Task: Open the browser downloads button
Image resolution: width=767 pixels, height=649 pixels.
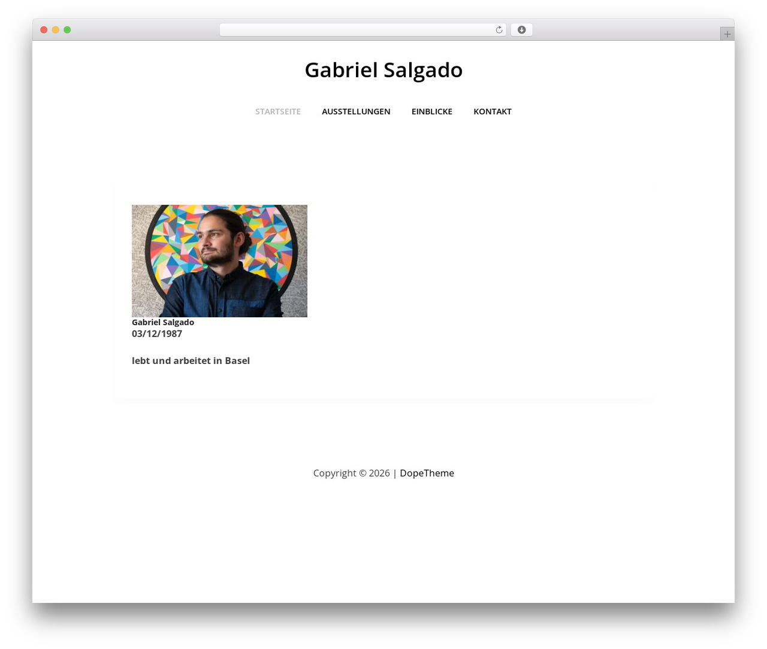Action: (521, 30)
